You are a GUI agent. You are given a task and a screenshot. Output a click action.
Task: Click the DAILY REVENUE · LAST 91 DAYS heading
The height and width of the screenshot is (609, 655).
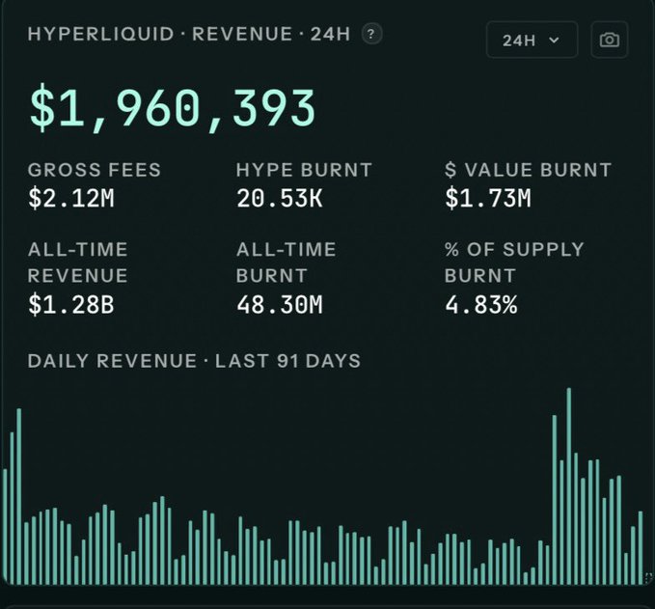[194, 361]
